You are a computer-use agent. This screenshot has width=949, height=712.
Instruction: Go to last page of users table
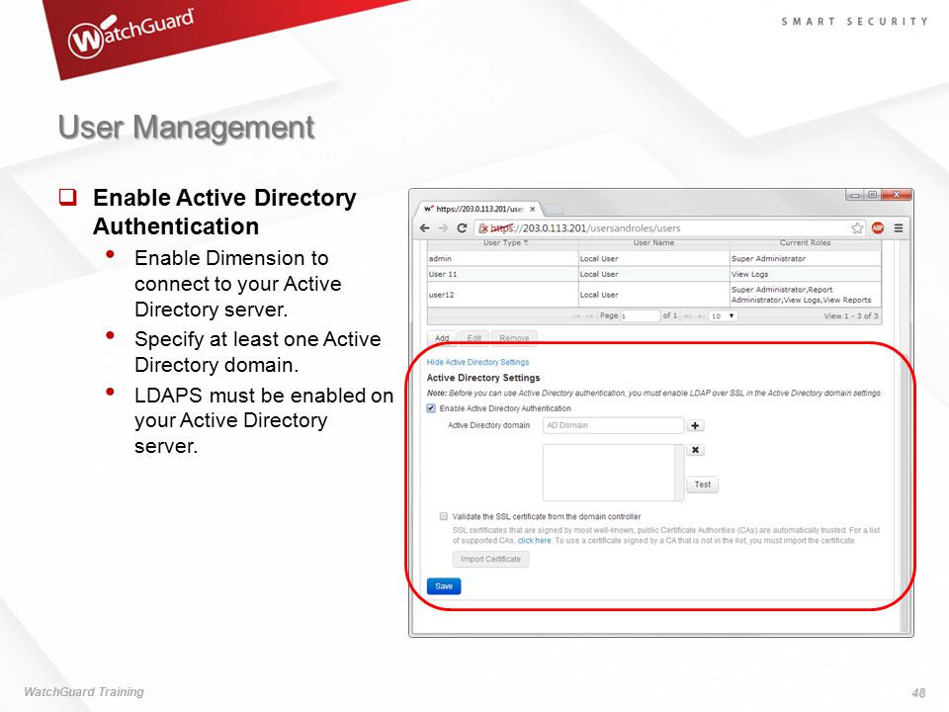point(700,316)
